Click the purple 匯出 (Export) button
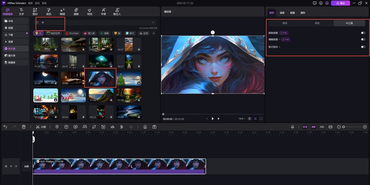Image resolution: width=370 pixels, height=185 pixels. pos(341,3)
